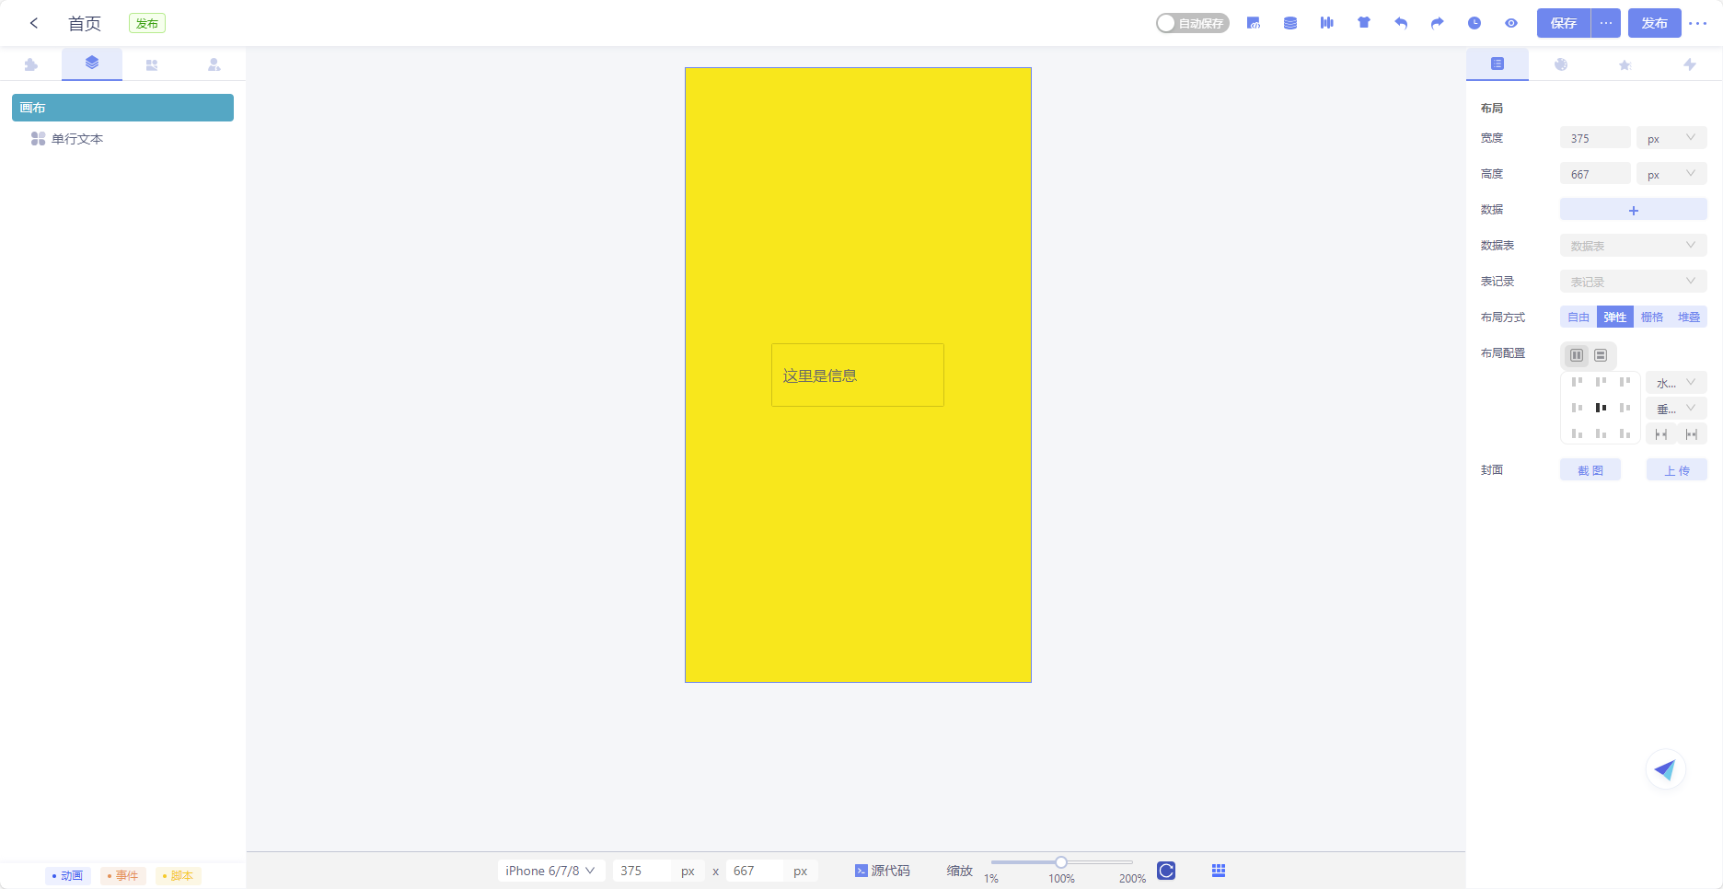Click the 上传 upload cover button
The image size is (1723, 889).
pos(1677,470)
